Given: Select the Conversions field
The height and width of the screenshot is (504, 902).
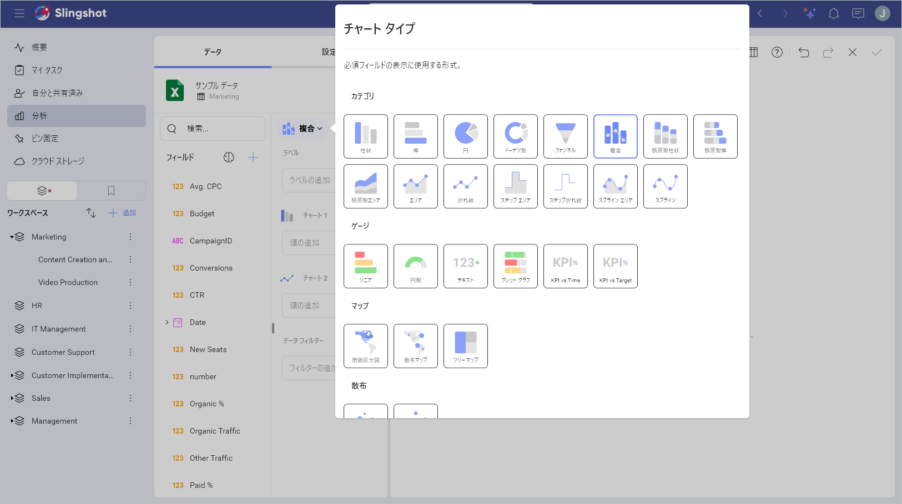Looking at the screenshot, I should [x=211, y=268].
